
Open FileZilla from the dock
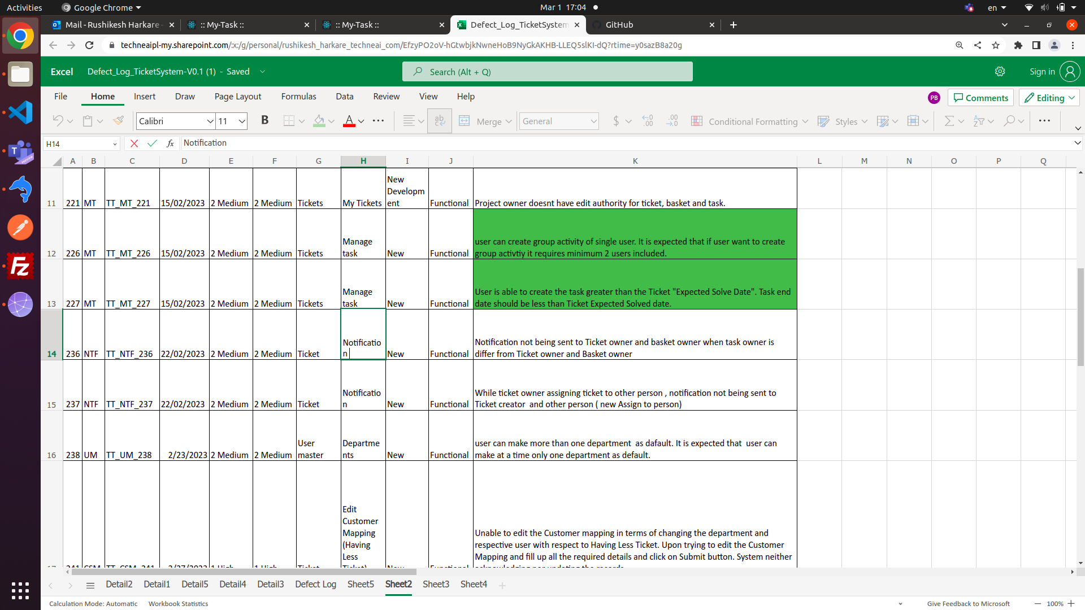[x=20, y=266]
